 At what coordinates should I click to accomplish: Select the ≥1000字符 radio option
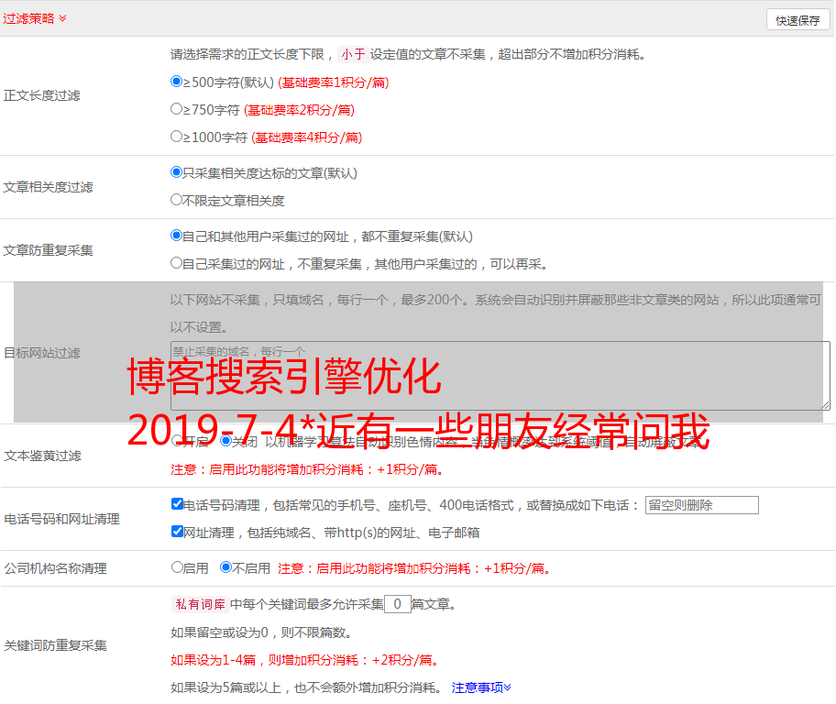click(177, 137)
